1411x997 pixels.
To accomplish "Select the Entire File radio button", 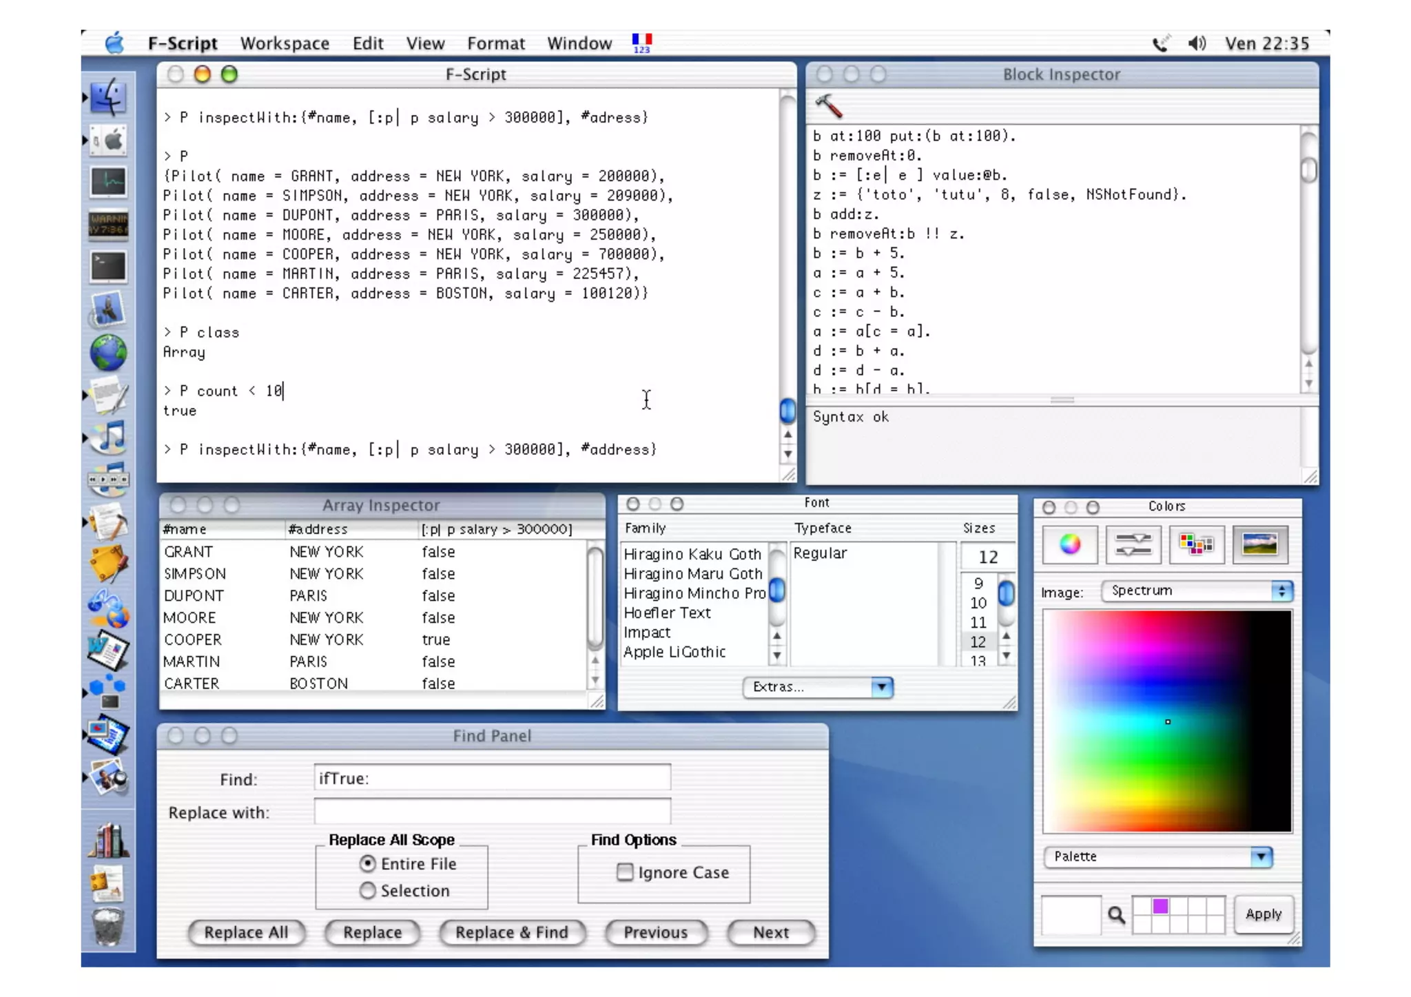I will pos(368,863).
